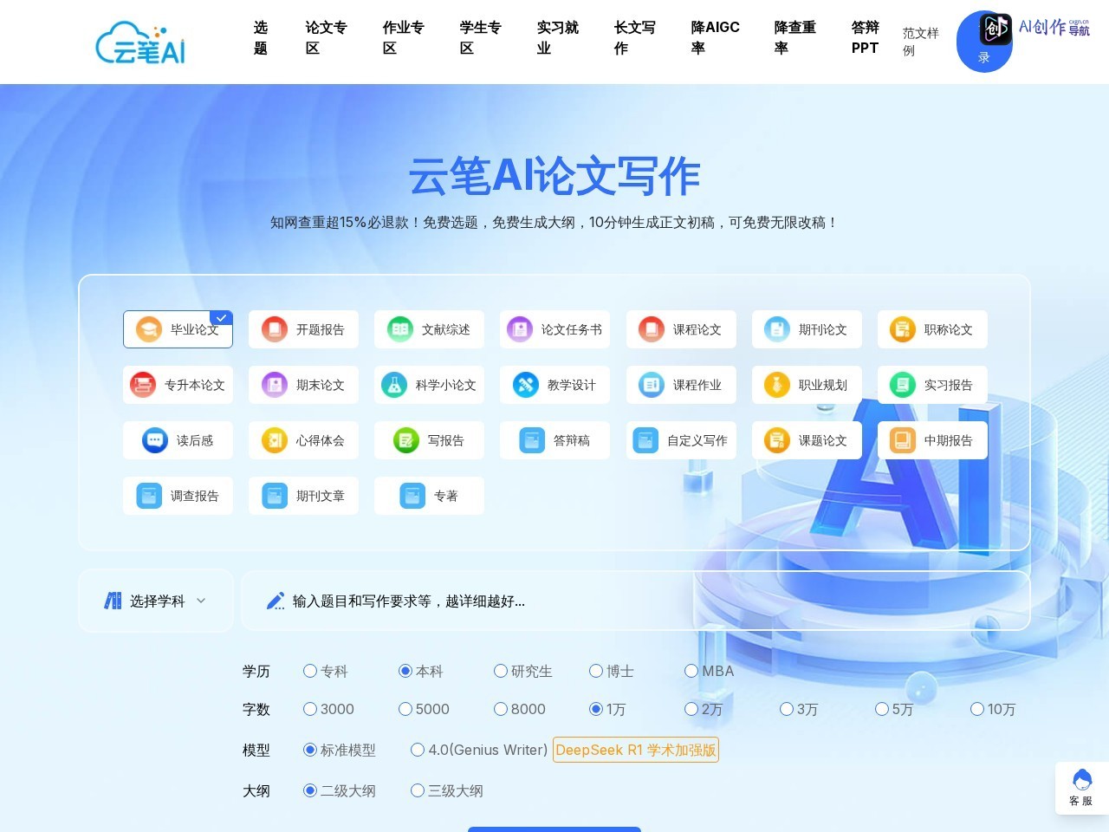Choose 3000 word count
Viewport: 1109px width, 832px height.
click(x=310, y=709)
